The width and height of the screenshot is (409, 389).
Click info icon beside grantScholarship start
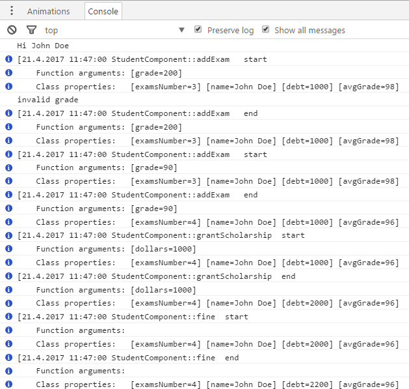(x=9, y=235)
